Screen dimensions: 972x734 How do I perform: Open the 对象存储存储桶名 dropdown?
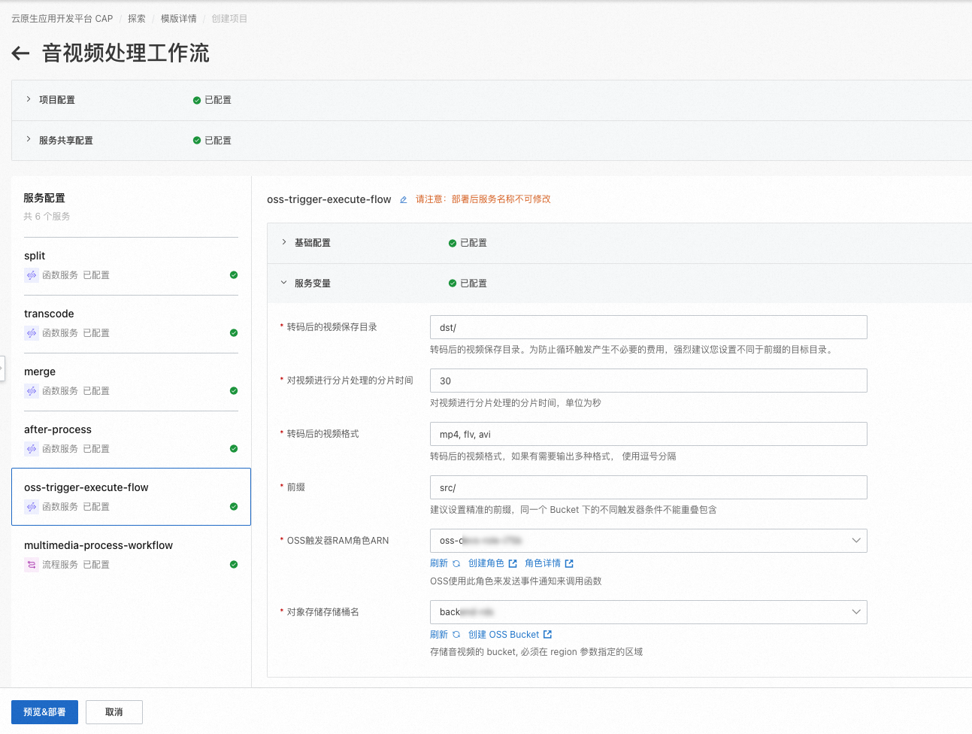click(648, 612)
